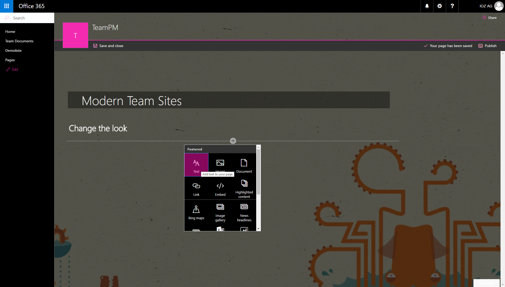This screenshot has height=287, width=505.
Task: Open settings gear menu
Action: point(440,6)
